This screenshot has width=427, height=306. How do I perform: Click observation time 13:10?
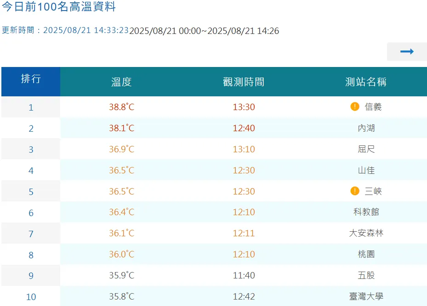pyautogui.click(x=244, y=149)
